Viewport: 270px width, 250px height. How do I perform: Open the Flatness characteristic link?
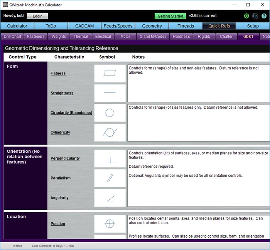coord(58,73)
